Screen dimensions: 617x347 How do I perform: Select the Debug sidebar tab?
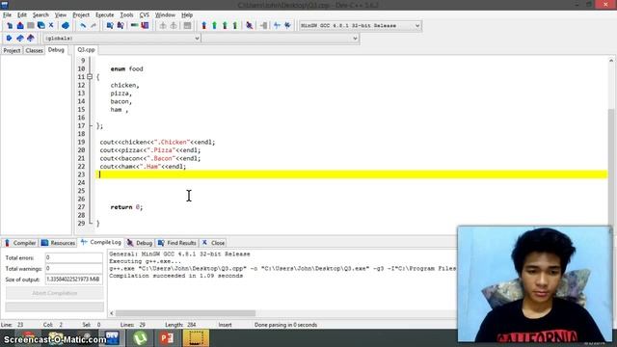(56, 50)
